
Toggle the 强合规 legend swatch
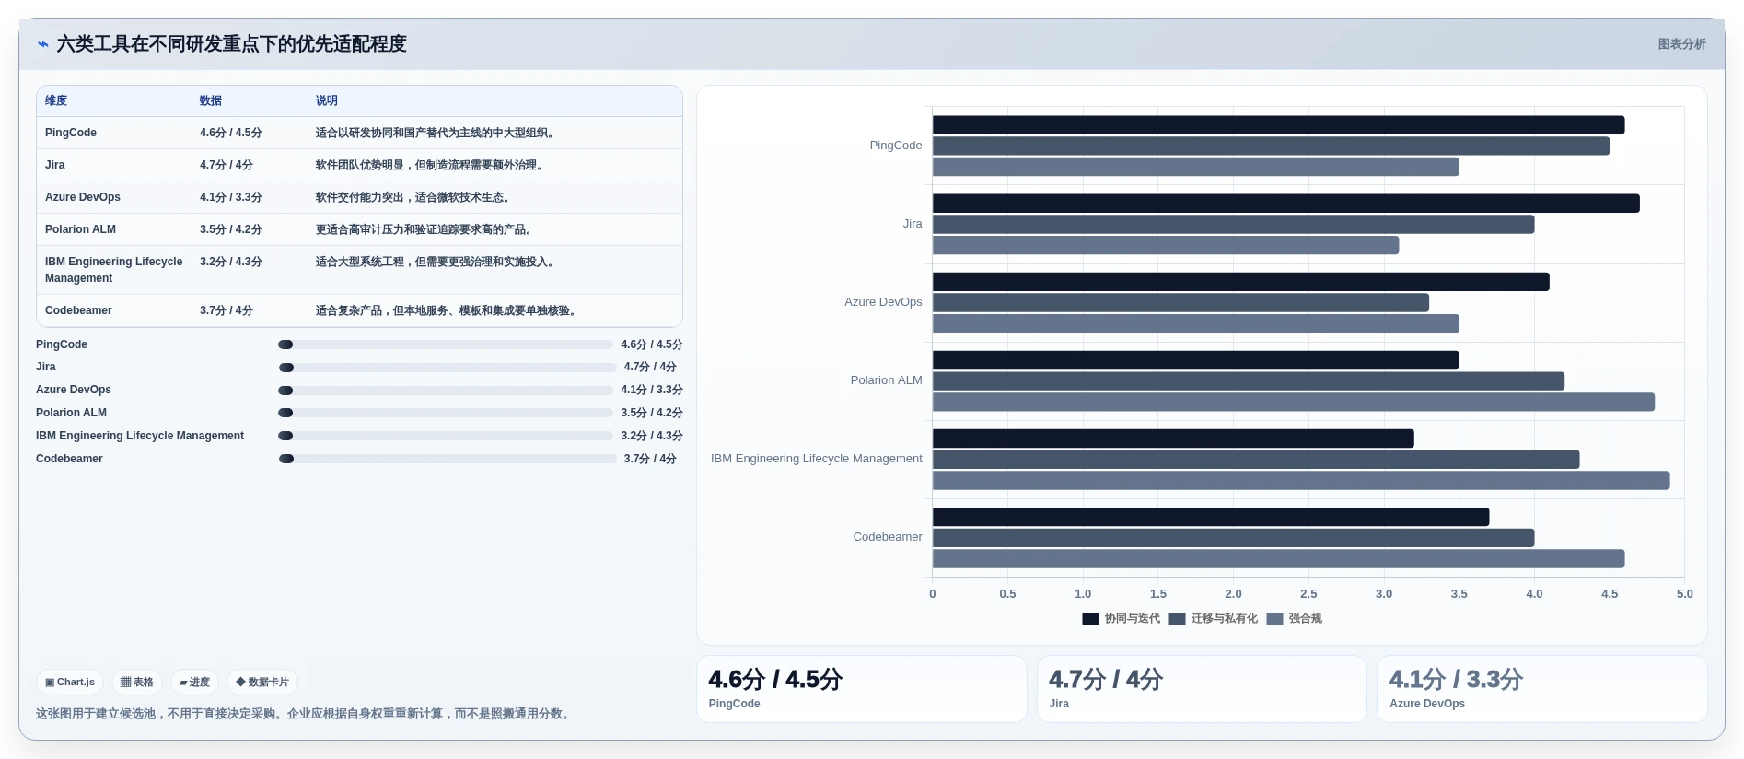pyautogui.click(x=1274, y=619)
